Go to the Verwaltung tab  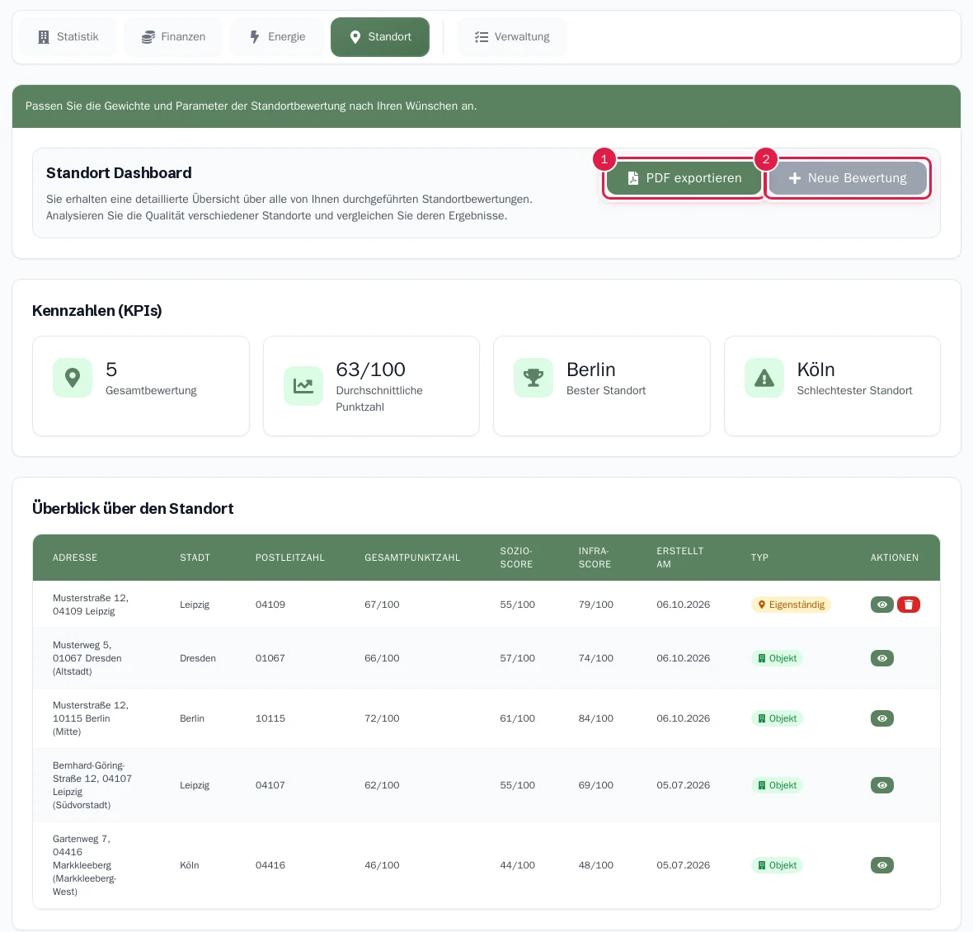click(x=512, y=36)
